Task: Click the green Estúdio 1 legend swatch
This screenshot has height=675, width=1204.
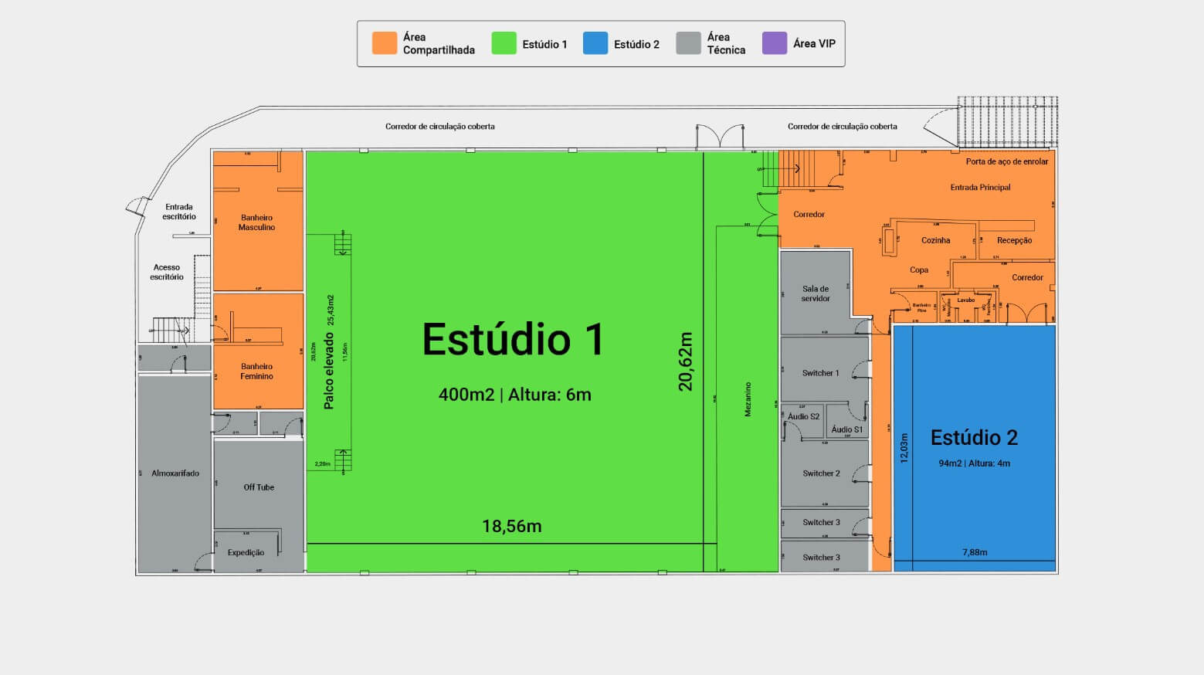Action: pos(504,43)
